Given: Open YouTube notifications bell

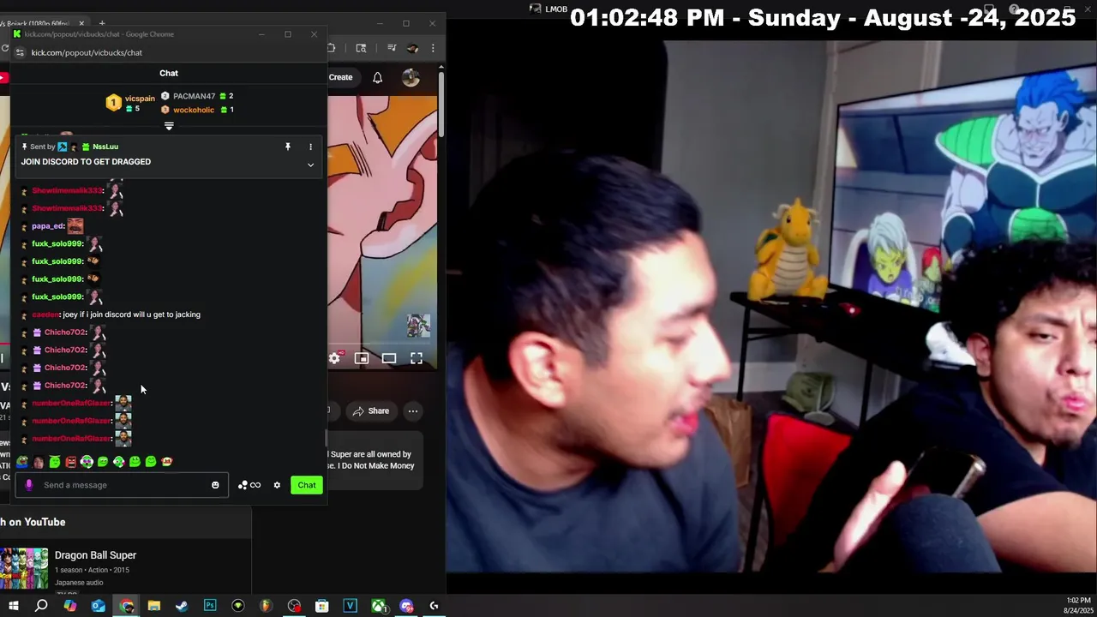Looking at the screenshot, I should [377, 78].
